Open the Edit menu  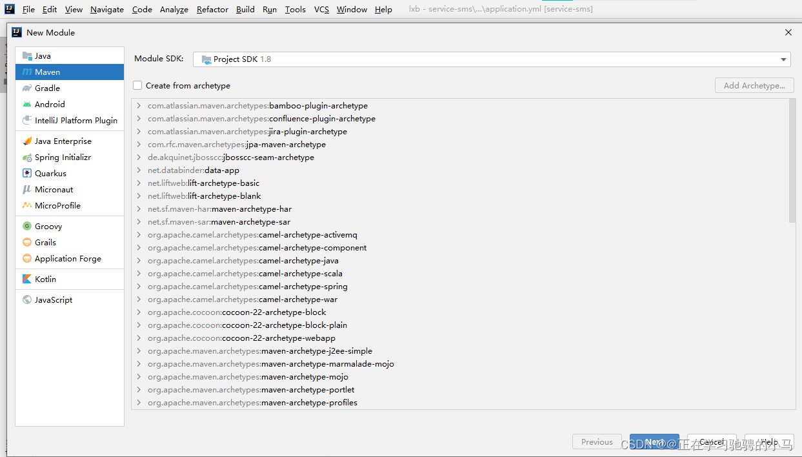pos(50,9)
